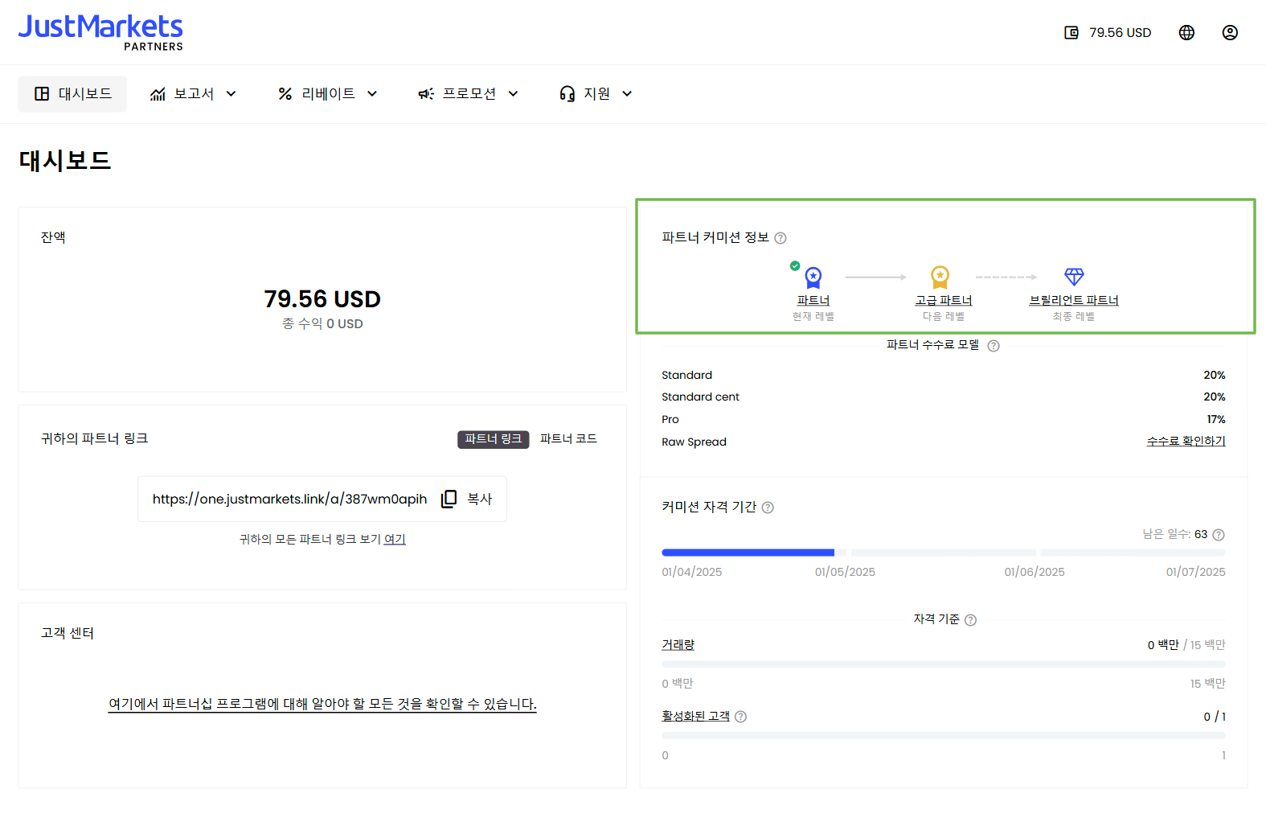
Task: Click the 01/07/2025 date label
Action: (1195, 573)
